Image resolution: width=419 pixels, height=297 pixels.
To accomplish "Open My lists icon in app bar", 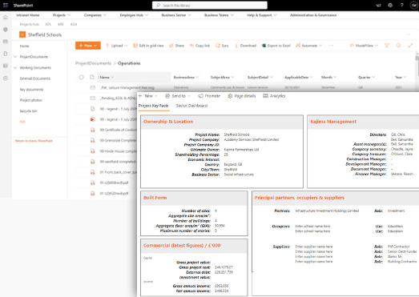I will tap(6, 66).
